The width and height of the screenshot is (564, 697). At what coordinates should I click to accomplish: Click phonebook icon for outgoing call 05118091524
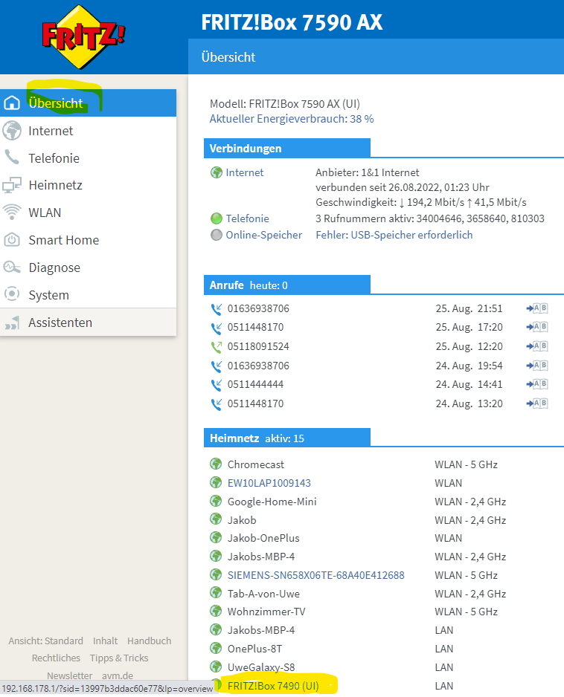click(536, 346)
